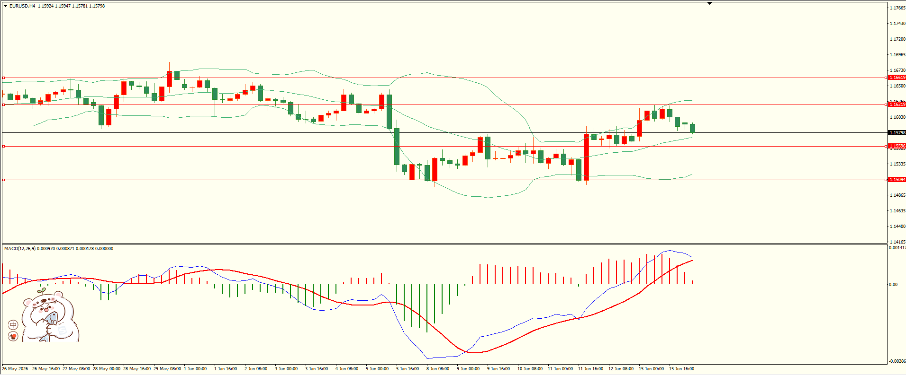Expand the EURUSD,H4 dropdown arrow
This screenshot has width=906, height=375.
tap(5, 6)
